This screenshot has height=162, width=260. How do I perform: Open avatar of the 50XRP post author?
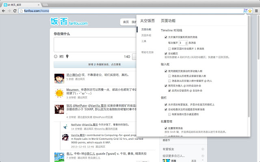click(x=59, y=109)
